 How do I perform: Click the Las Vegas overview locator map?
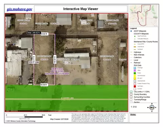pos(144,16)
